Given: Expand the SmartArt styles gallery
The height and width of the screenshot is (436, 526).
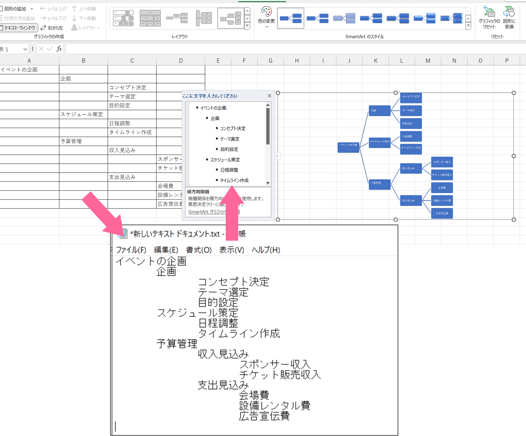Looking at the screenshot, I should (x=468, y=26).
